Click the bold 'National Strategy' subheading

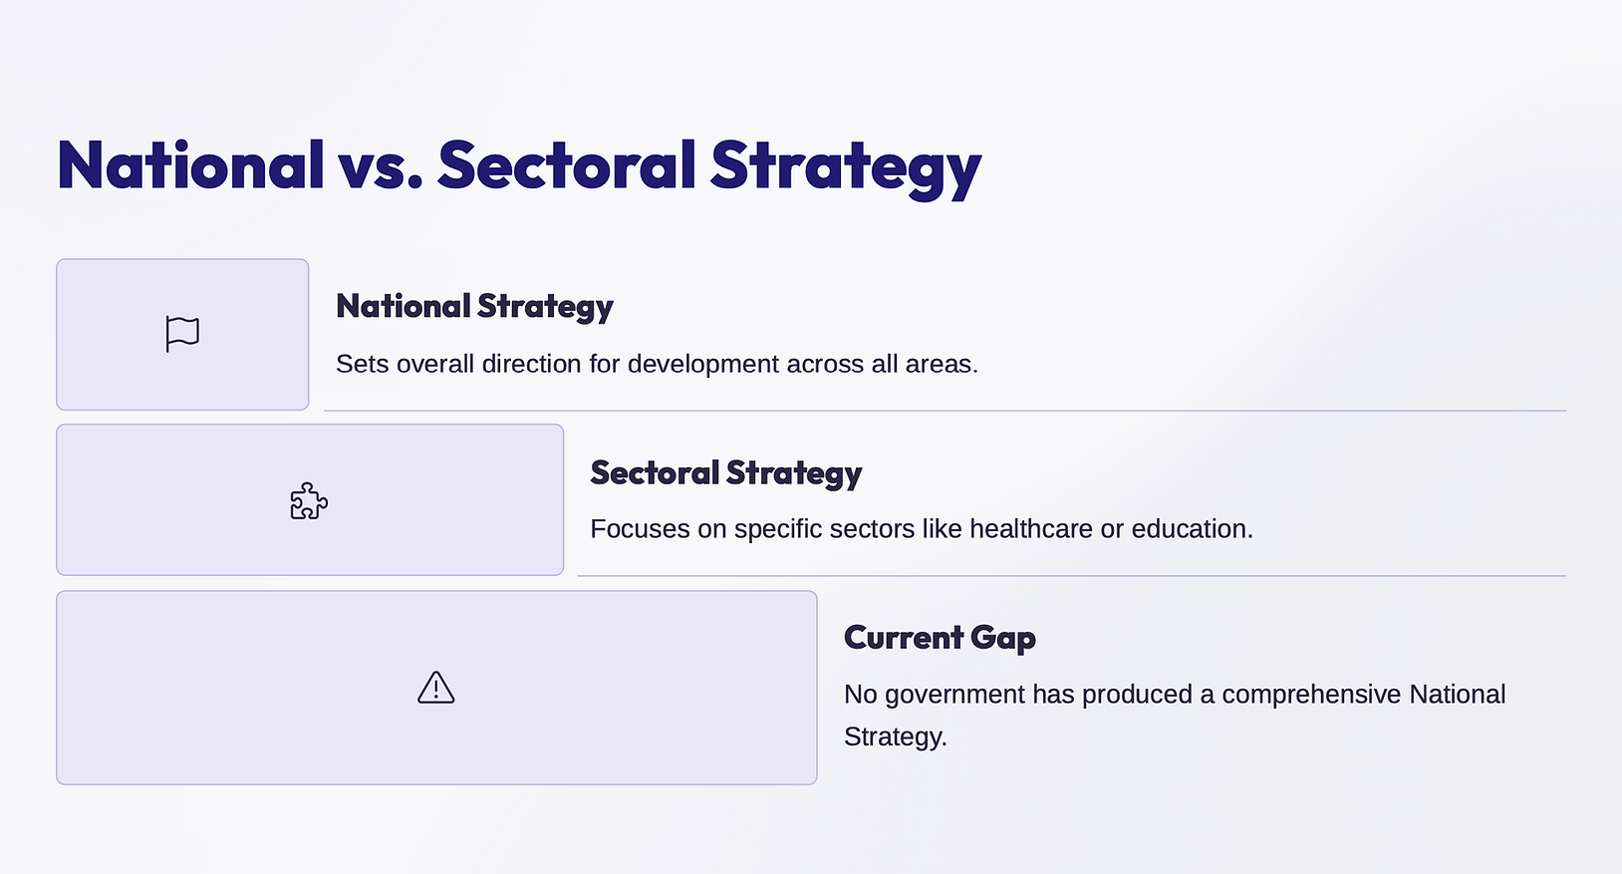click(x=474, y=307)
